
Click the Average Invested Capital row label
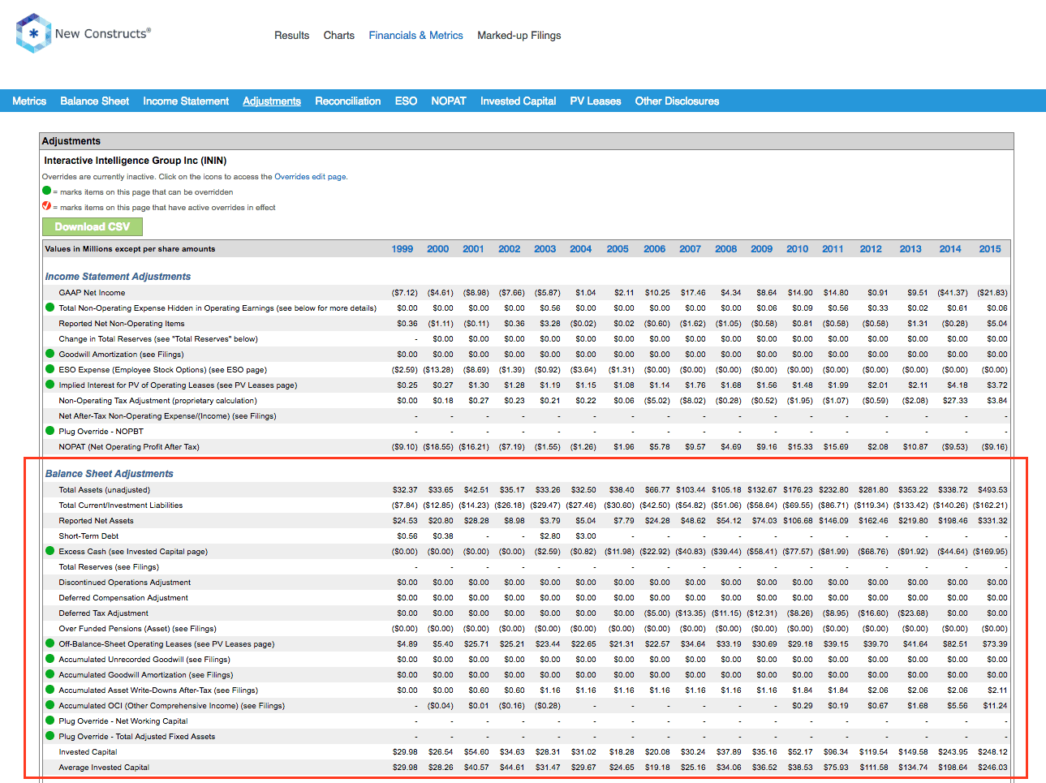(104, 768)
